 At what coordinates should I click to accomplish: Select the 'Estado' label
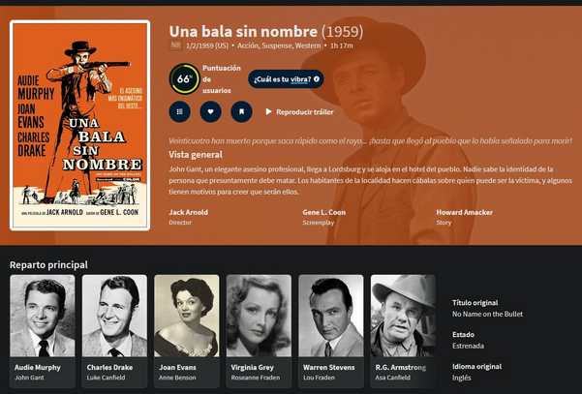pyautogui.click(x=463, y=335)
